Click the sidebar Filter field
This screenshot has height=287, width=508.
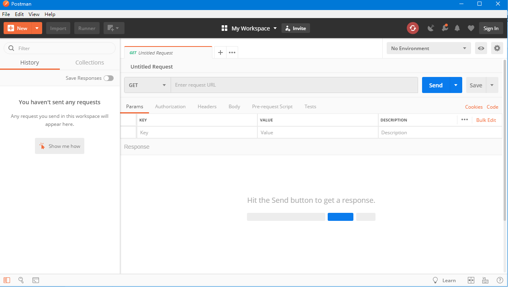pos(59,48)
